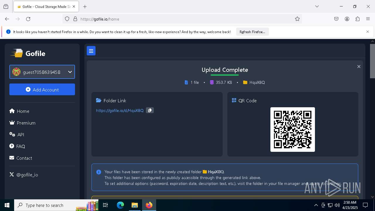Click the HqaX8Q folder name in the upload summary
375x211 pixels.
pos(257,82)
